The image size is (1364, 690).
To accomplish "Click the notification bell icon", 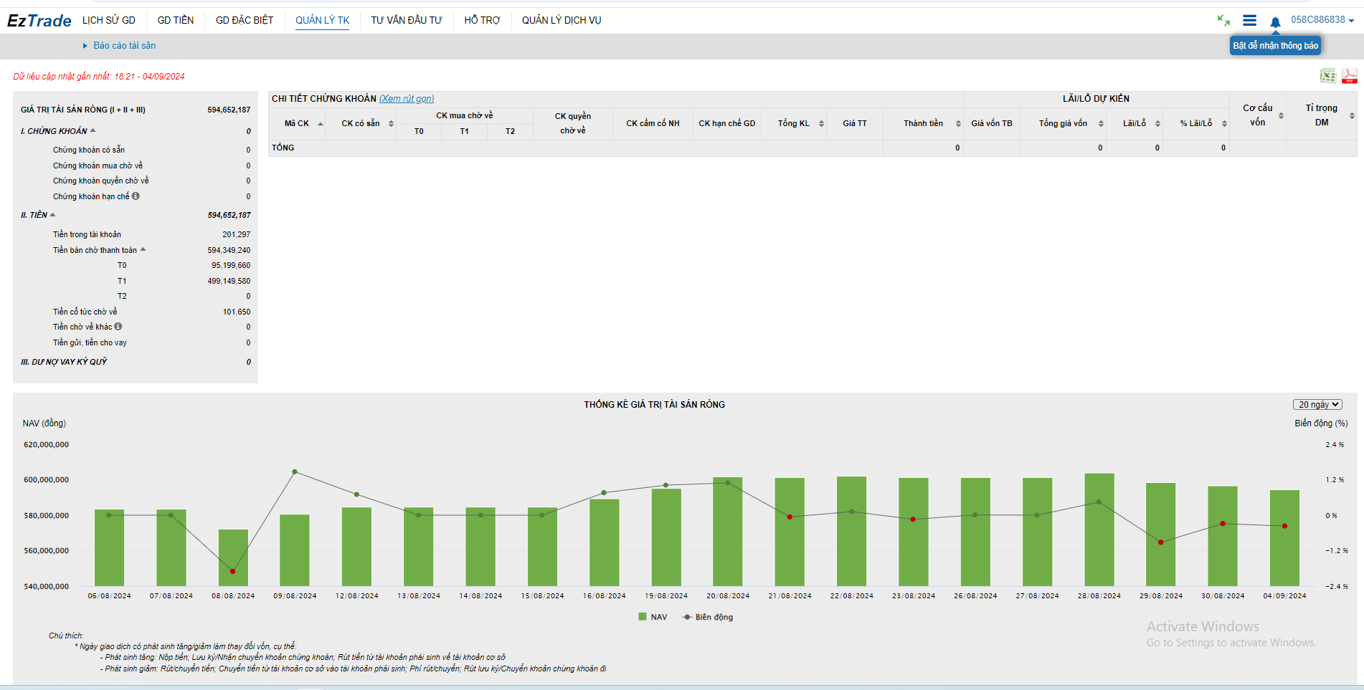I will [1275, 22].
